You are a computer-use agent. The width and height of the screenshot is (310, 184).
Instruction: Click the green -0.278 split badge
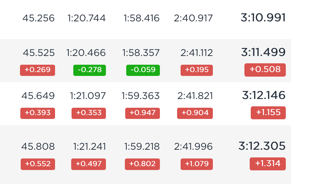89,70
